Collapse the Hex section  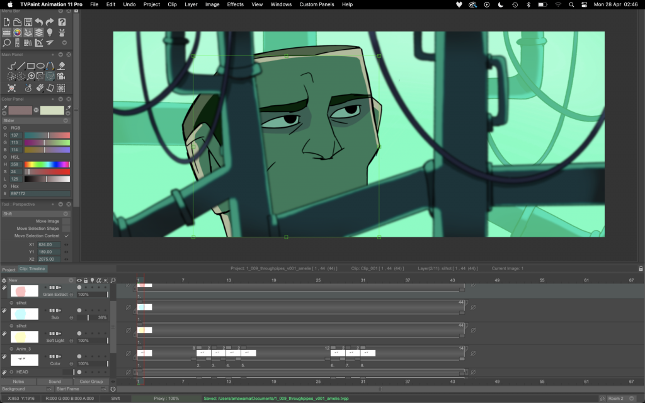[x=5, y=186]
